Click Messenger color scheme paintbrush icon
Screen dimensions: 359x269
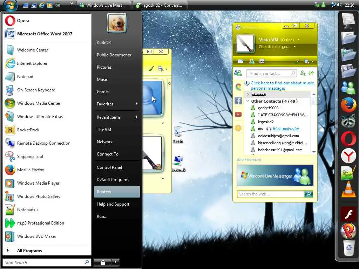click(x=297, y=61)
